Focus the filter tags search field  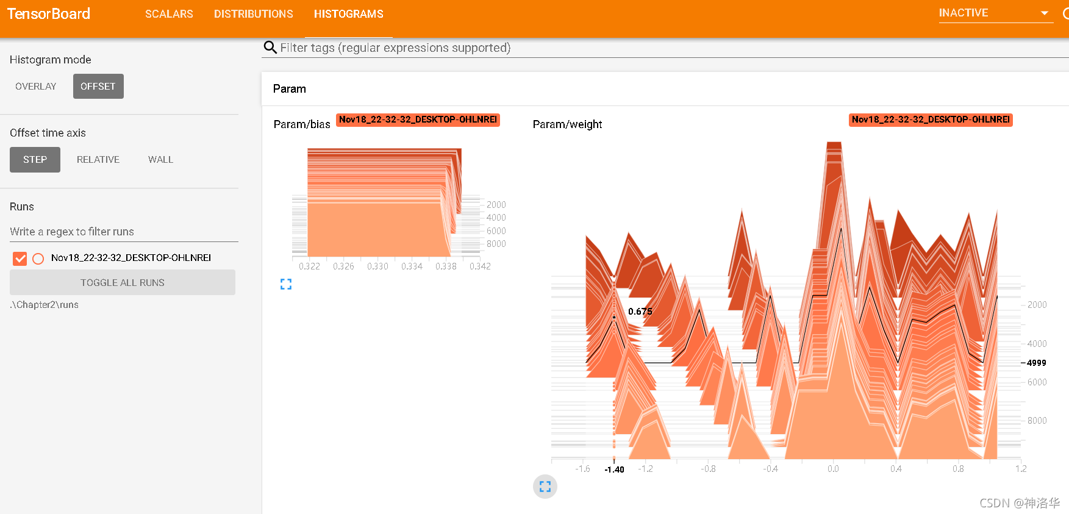(674, 48)
